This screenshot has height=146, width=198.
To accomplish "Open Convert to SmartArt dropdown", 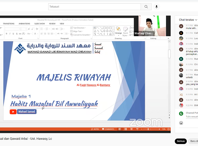I will point(81,35).
